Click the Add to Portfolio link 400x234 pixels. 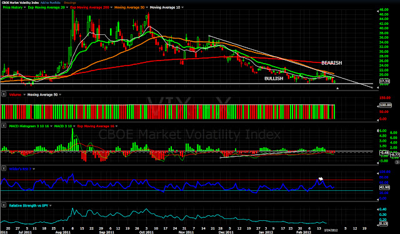click(x=51, y=2)
